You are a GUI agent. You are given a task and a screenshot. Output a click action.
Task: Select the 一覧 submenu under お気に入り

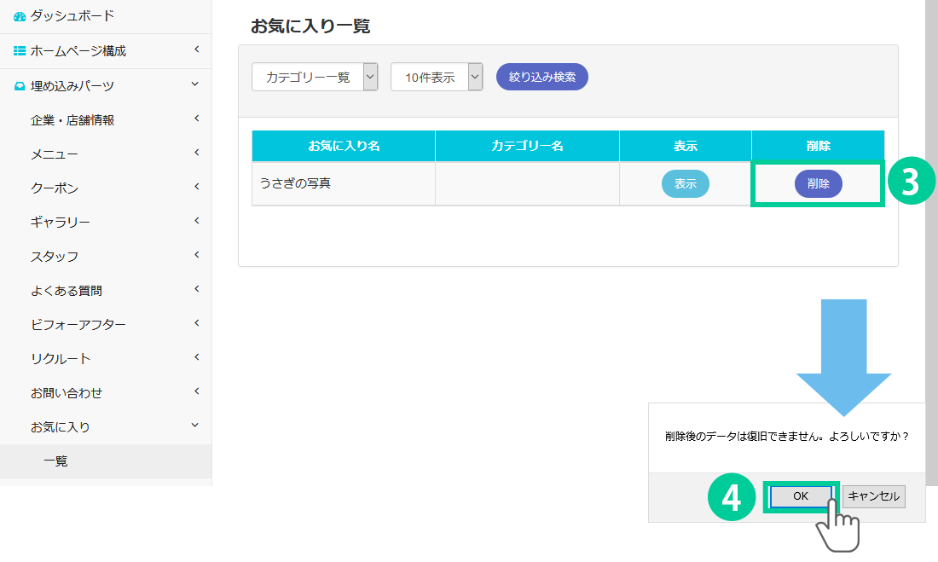pos(55,461)
